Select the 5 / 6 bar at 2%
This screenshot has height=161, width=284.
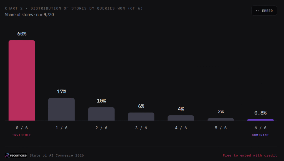pyautogui.click(x=220, y=119)
